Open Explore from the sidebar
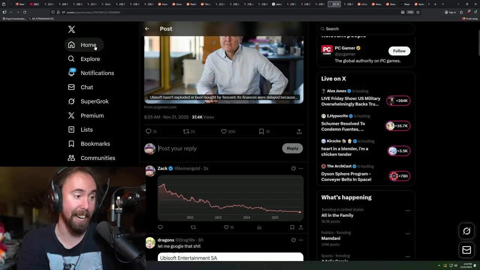 click(x=84, y=59)
